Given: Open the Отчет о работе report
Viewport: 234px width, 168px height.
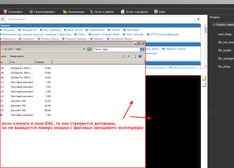Looking at the screenshot, I should (x=102, y=12).
